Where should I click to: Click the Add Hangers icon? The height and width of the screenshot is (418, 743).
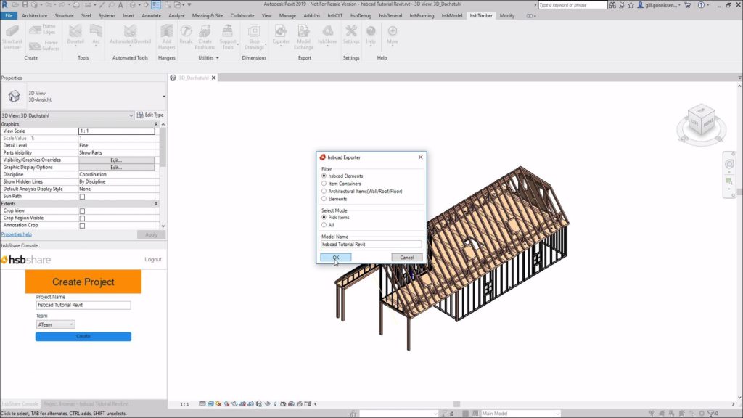166,37
